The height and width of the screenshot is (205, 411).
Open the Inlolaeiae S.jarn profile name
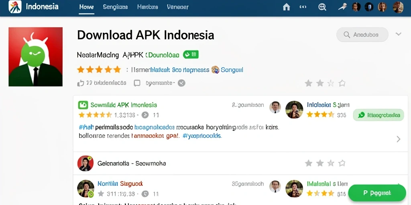328,105
